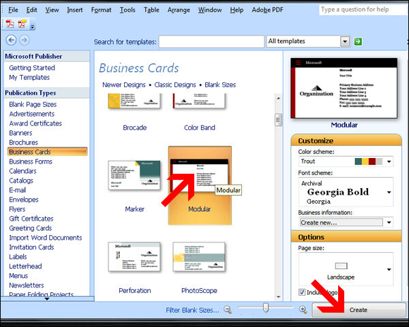Click the Trout color scheme swatches

coord(369,161)
